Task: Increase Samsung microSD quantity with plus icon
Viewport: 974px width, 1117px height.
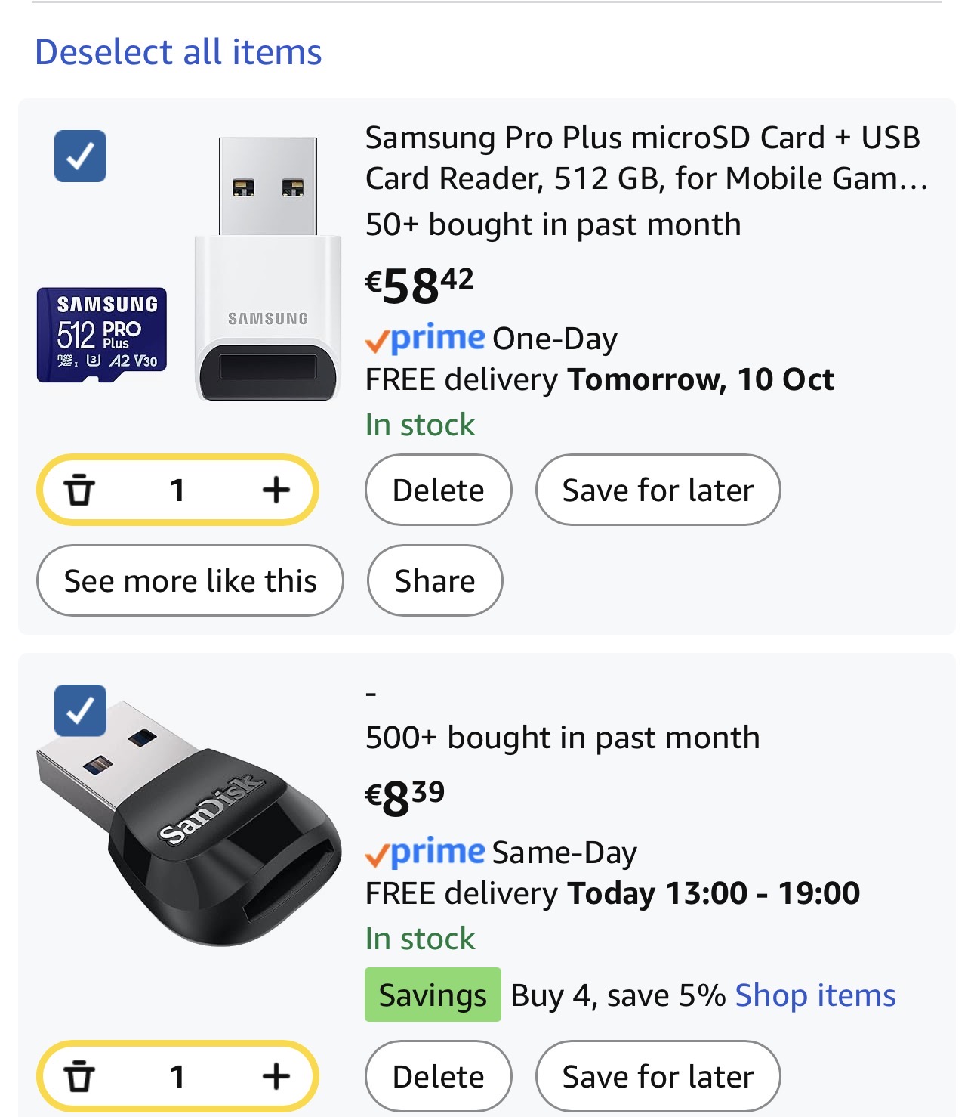Action: click(x=276, y=490)
